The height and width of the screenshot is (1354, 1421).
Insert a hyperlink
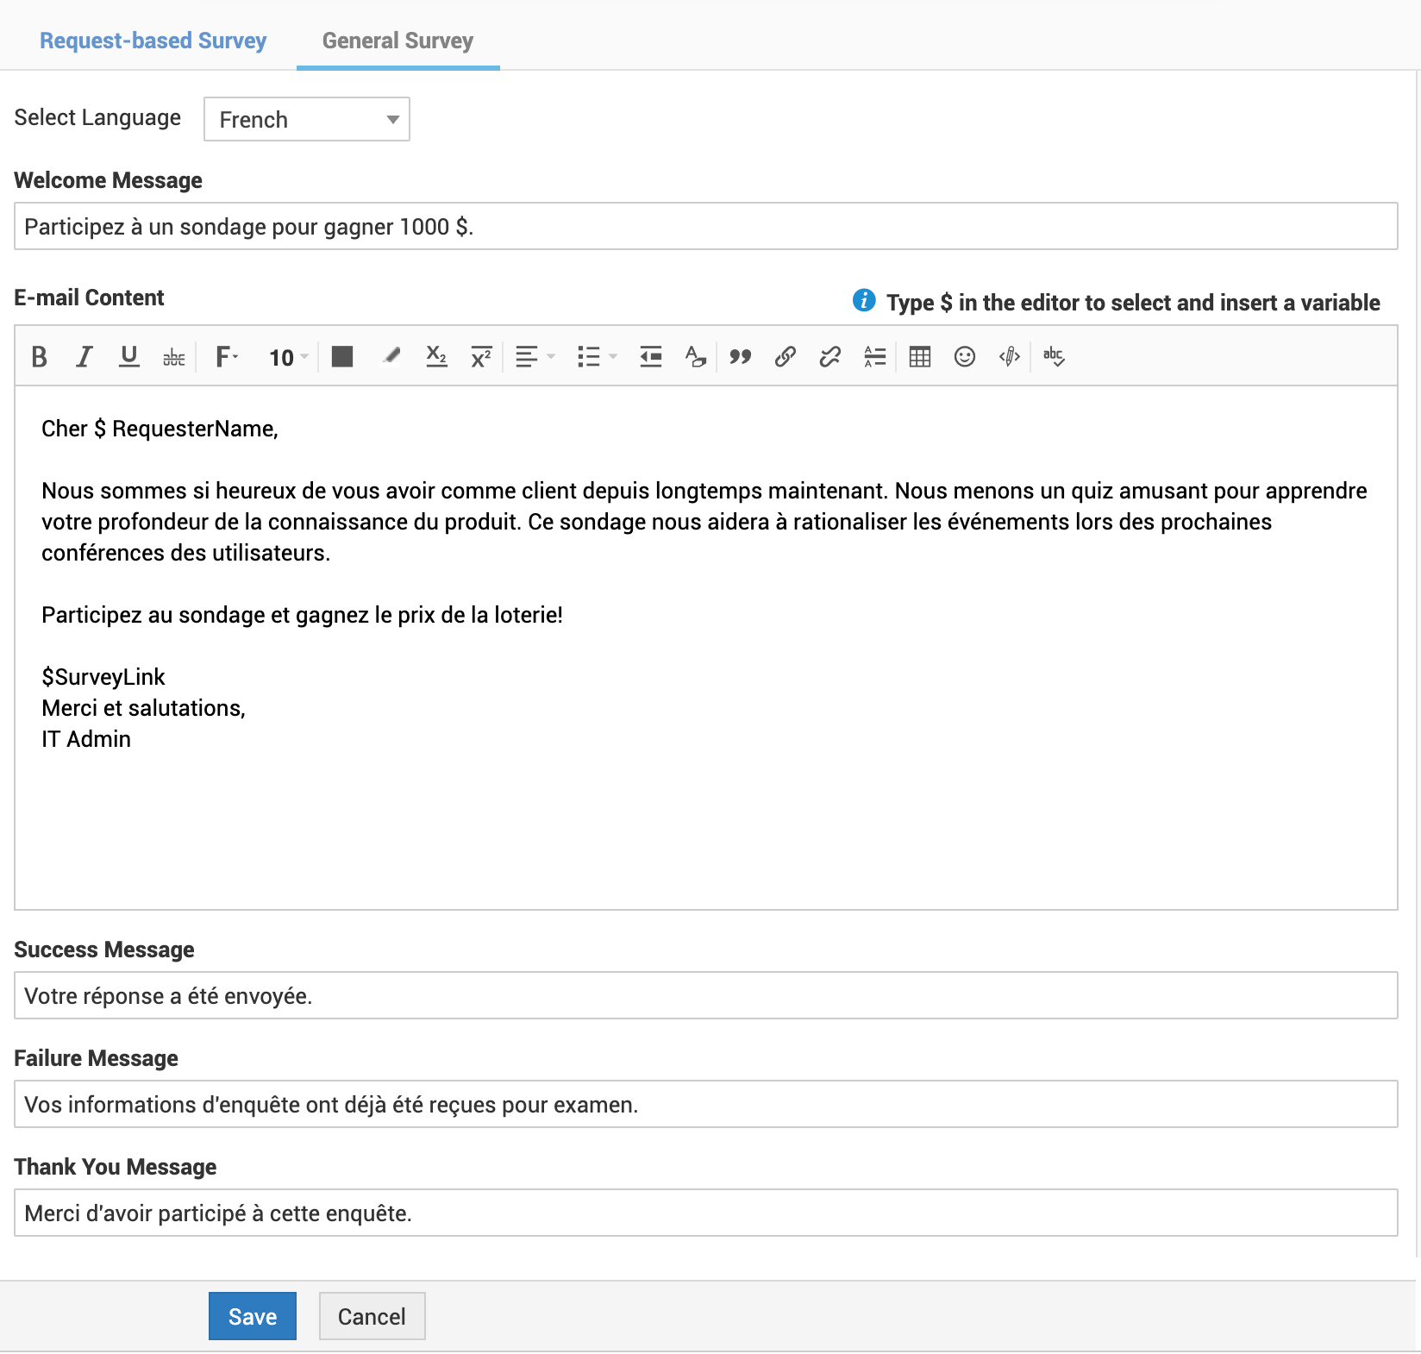(x=786, y=356)
